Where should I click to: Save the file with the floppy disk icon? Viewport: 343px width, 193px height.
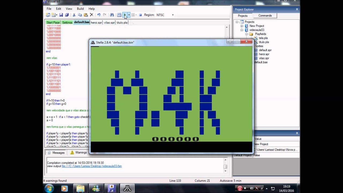tap(61, 15)
